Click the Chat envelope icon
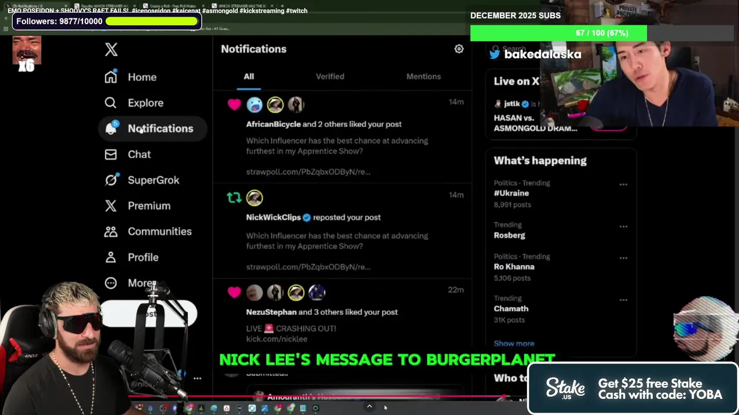Screen dimensions: 739x415 [x=110, y=154]
